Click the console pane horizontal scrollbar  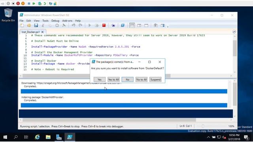[x=109, y=120]
